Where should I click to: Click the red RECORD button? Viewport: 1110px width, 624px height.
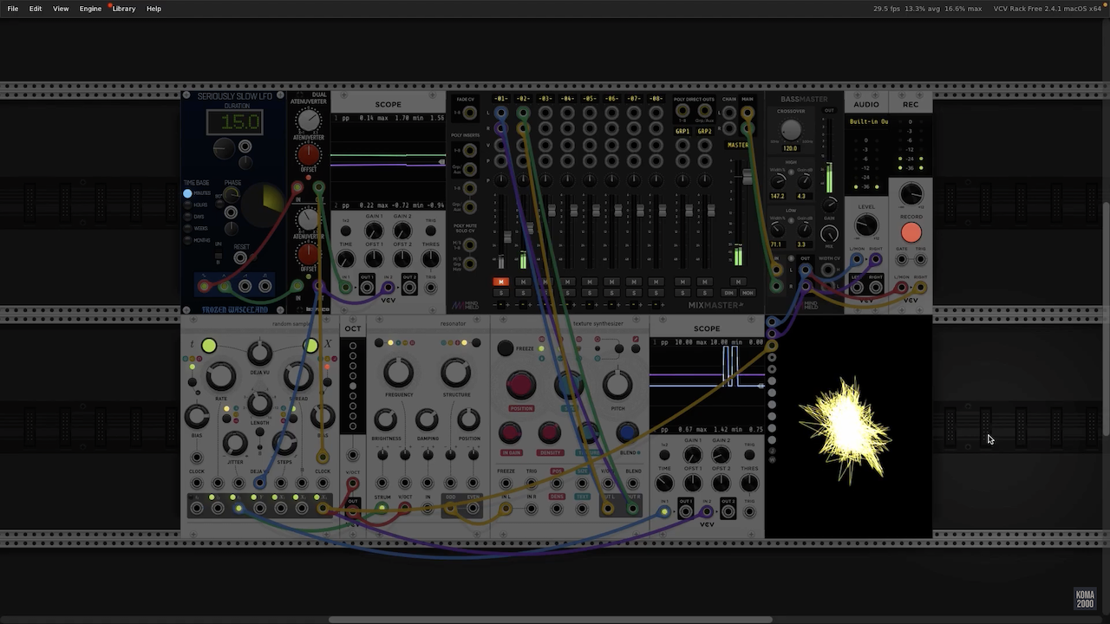[x=911, y=232]
